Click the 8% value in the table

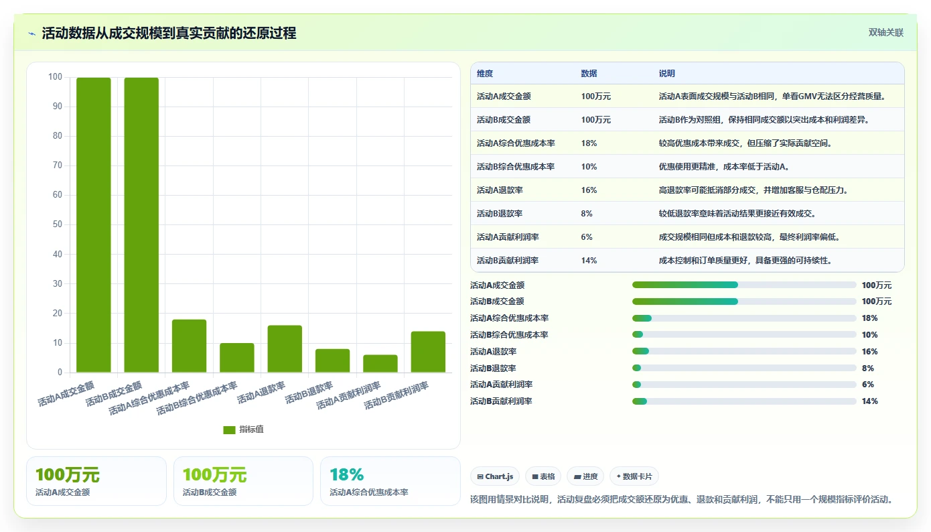pyautogui.click(x=587, y=214)
